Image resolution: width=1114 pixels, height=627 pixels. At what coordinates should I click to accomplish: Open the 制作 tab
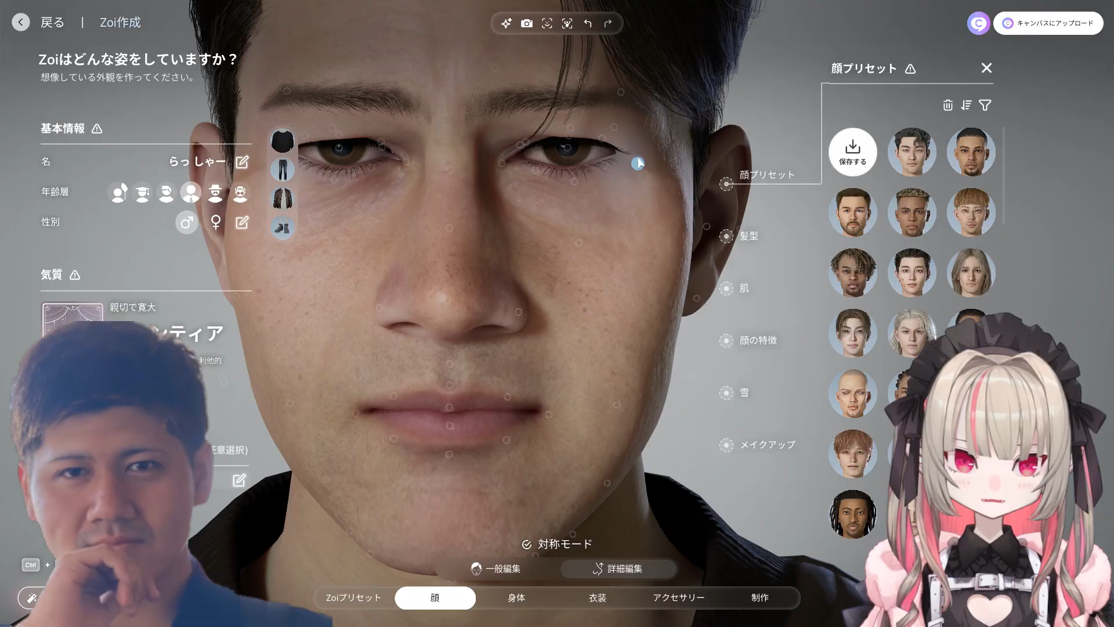click(x=760, y=598)
